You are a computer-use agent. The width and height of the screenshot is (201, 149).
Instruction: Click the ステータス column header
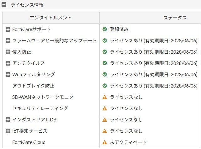click(x=175, y=18)
